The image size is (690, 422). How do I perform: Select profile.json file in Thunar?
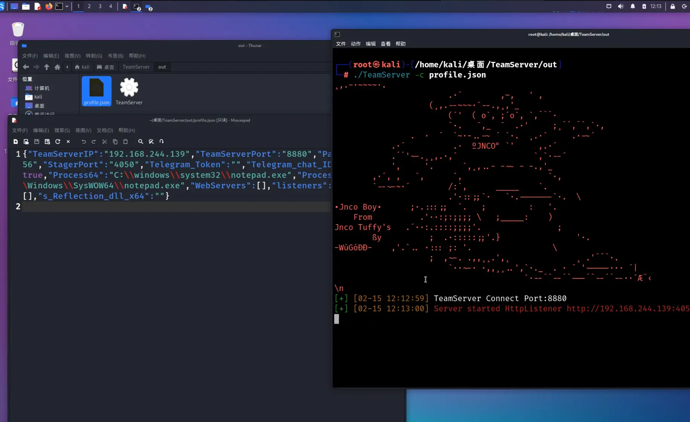(x=96, y=91)
